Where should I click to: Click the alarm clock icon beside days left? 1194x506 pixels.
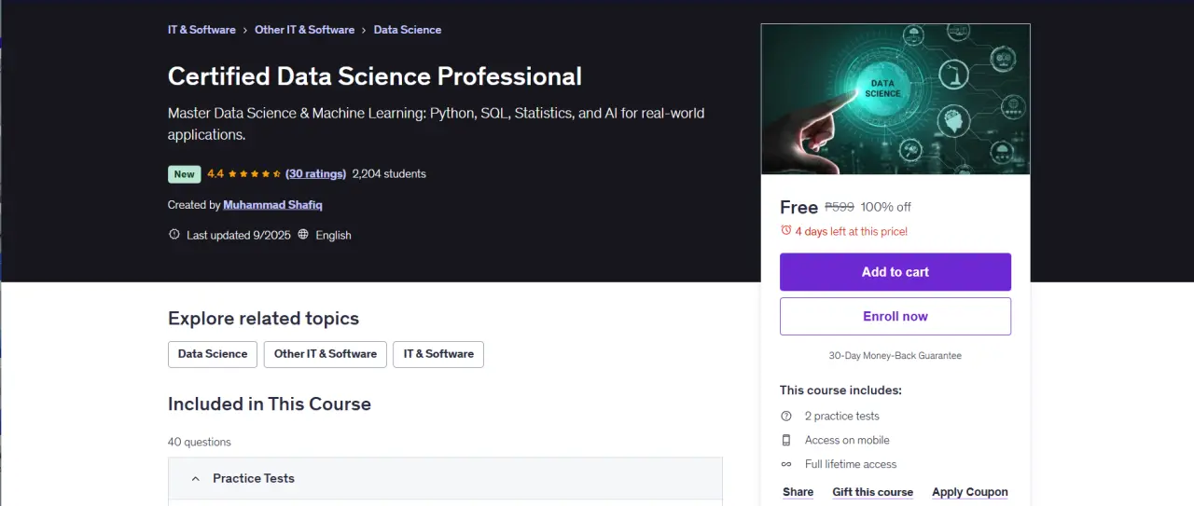click(x=785, y=230)
